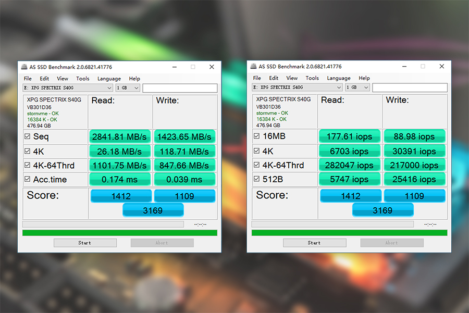
Task: Click the read score 1412 in left window
Action: click(x=121, y=196)
